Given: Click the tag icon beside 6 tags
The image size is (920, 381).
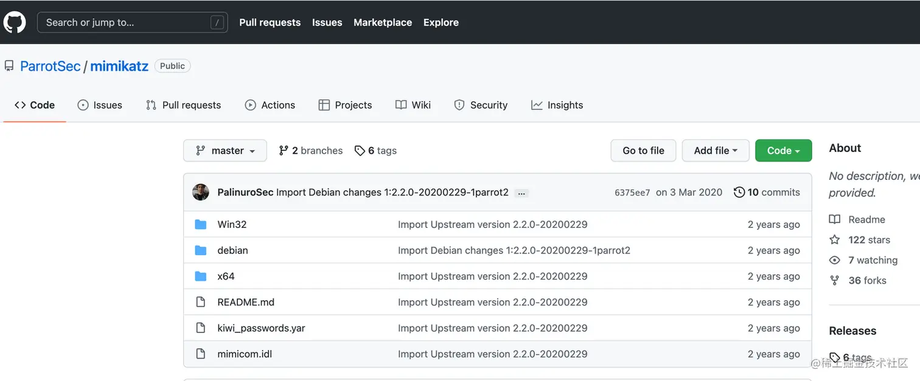Looking at the screenshot, I should [x=360, y=151].
